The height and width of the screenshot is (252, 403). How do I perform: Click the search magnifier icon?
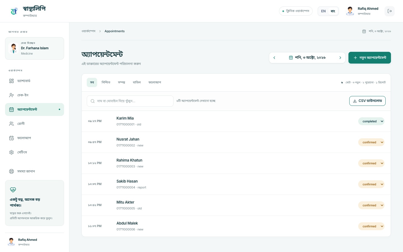pyautogui.click(x=93, y=101)
